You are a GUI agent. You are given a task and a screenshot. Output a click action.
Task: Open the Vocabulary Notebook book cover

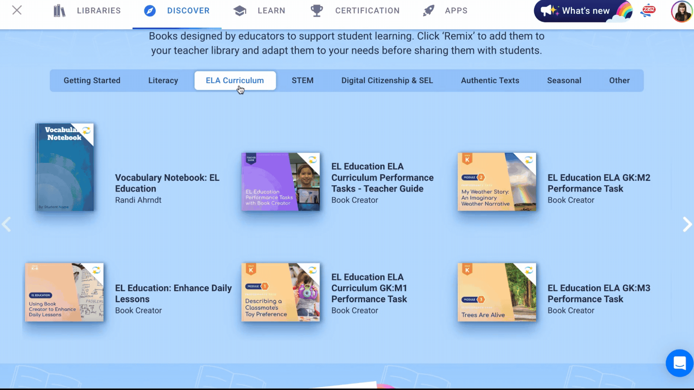coord(64,167)
